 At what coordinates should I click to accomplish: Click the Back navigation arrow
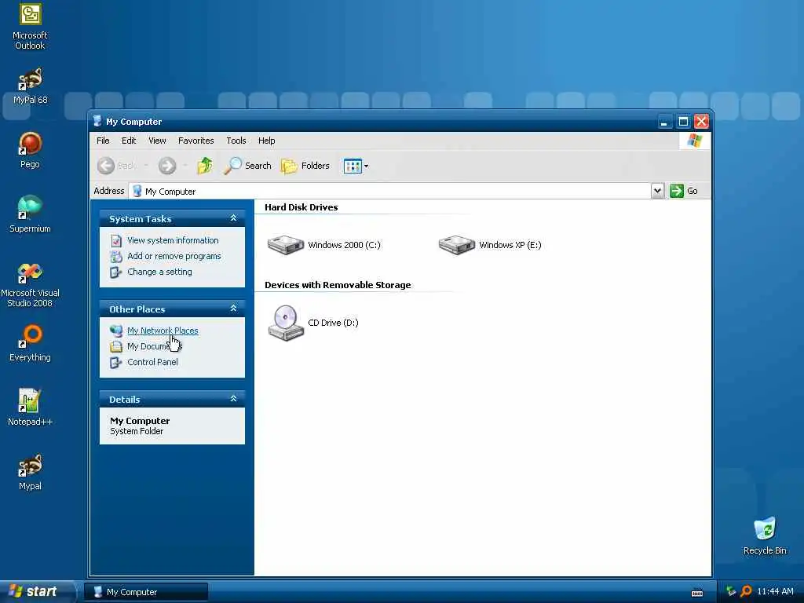coord(106,166)
